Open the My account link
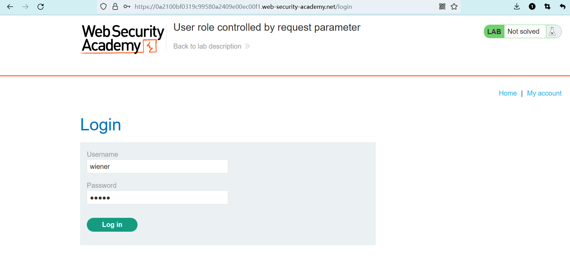The width and height of the screenshot is (570, 256). point(544,93)
